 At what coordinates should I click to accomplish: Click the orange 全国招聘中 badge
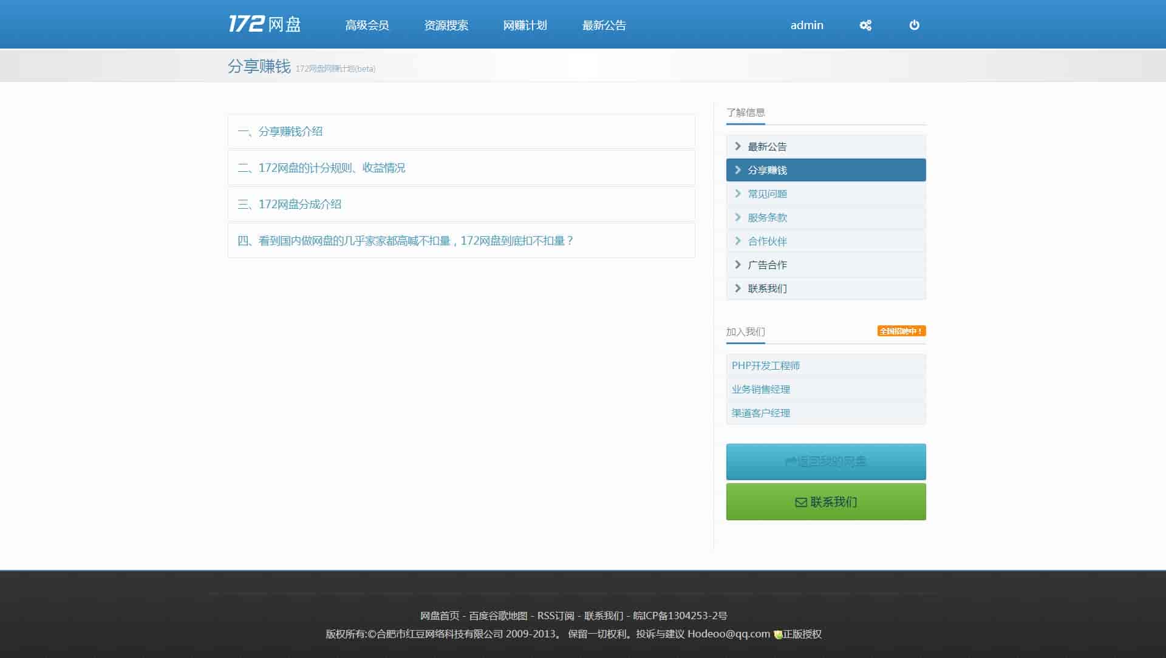[x=901, y=331]
